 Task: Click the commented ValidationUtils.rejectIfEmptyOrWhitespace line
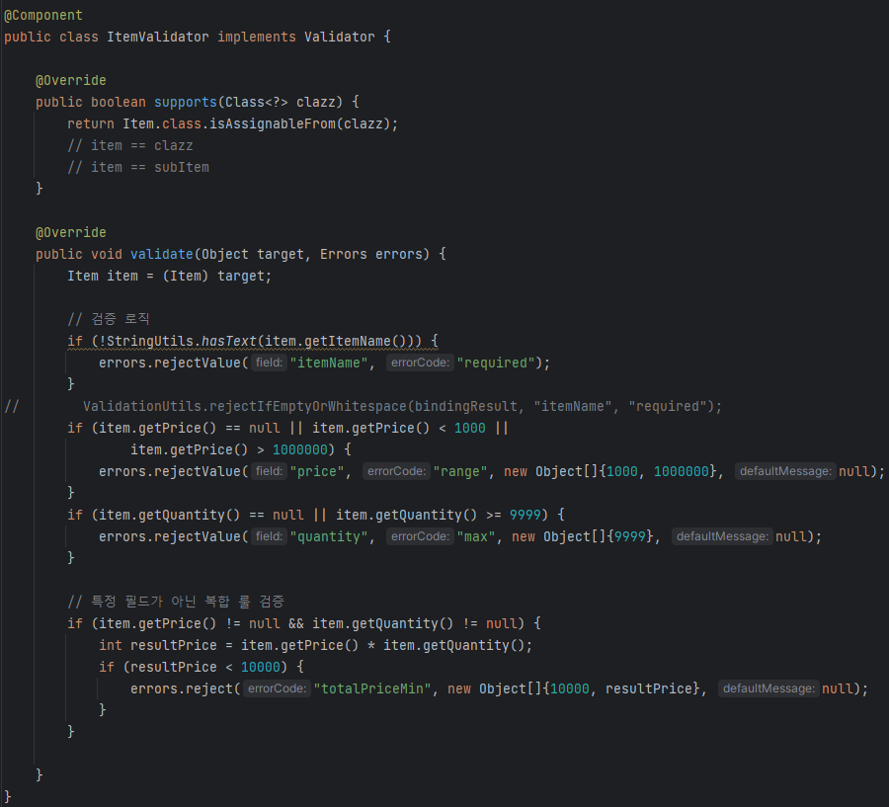point(402,407)
